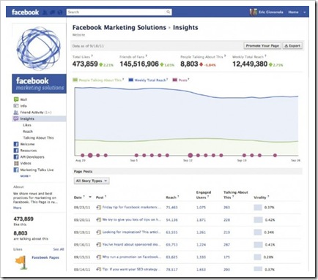The height and width of the screenshot is (280, 318).
Task: Open All Story Types dropdown
Action: (92, 181)
